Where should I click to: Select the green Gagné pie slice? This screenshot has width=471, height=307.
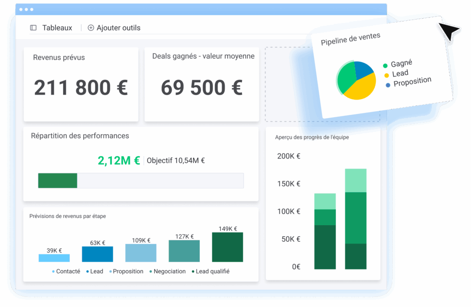(346, 77)
